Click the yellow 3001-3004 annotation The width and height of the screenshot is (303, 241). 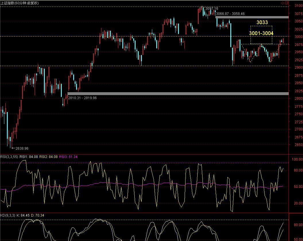(261, 33)
